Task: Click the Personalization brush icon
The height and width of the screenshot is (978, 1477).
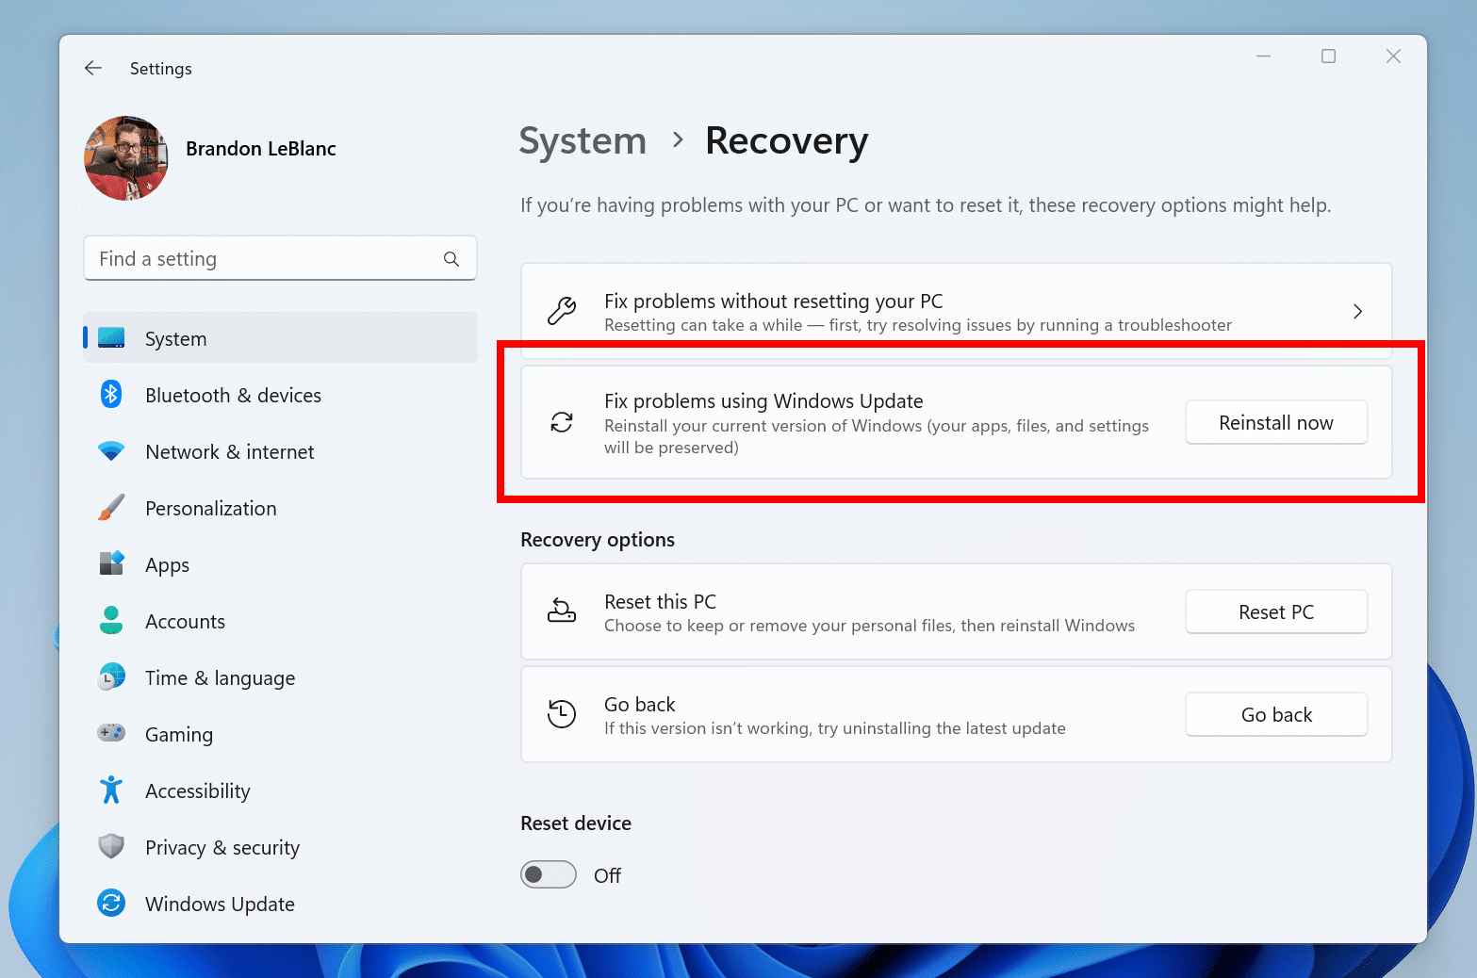Action: coord(111,508)
